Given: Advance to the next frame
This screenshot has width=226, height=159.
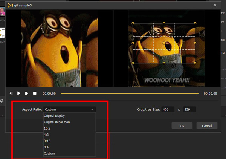Looking at the screenshot, I should click(26, 93).
